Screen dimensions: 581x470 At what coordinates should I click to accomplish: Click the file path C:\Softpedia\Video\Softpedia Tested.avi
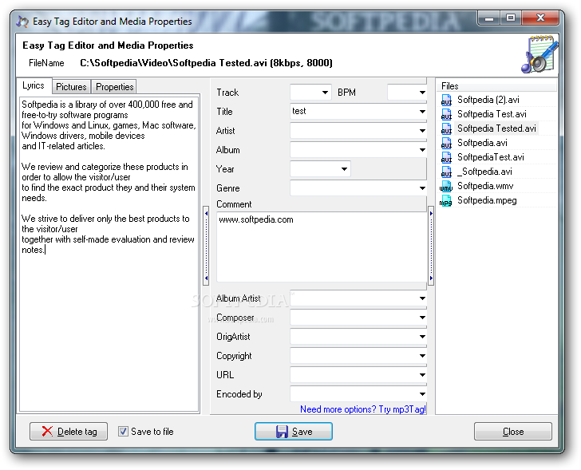[173, 63]
